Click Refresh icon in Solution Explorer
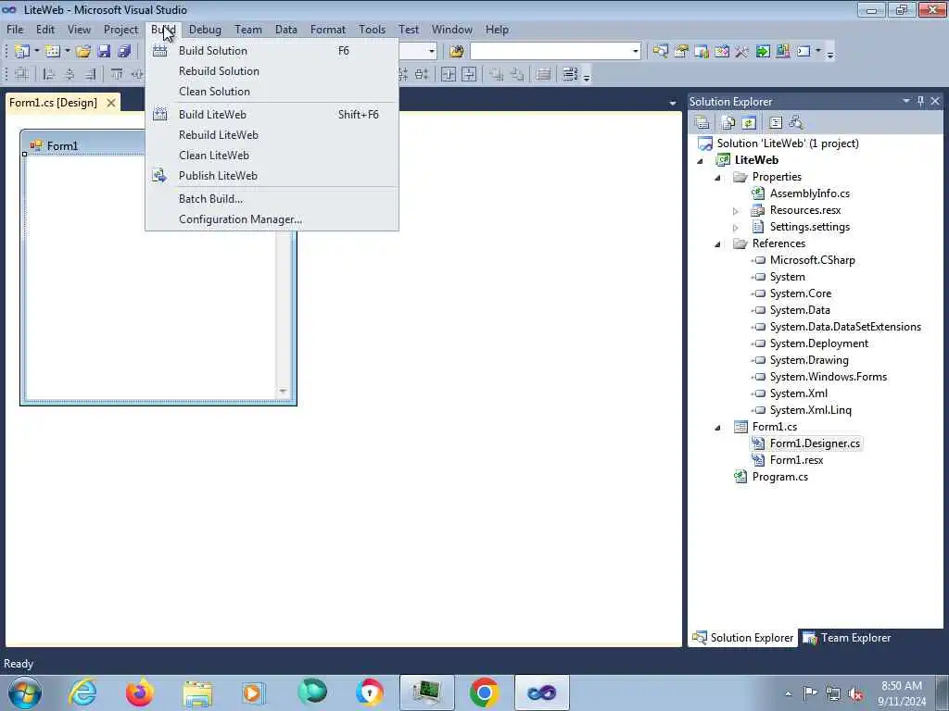The image size is (949, 711). [749, 123]
